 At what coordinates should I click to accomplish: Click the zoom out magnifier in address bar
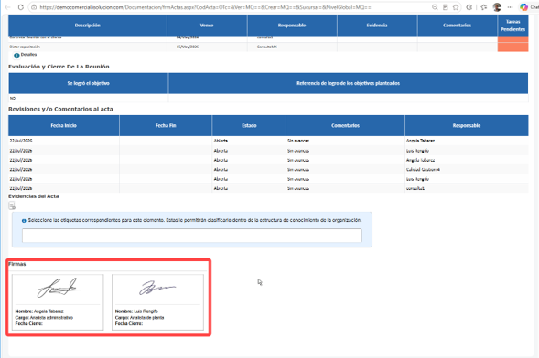(x=435, y=7)
